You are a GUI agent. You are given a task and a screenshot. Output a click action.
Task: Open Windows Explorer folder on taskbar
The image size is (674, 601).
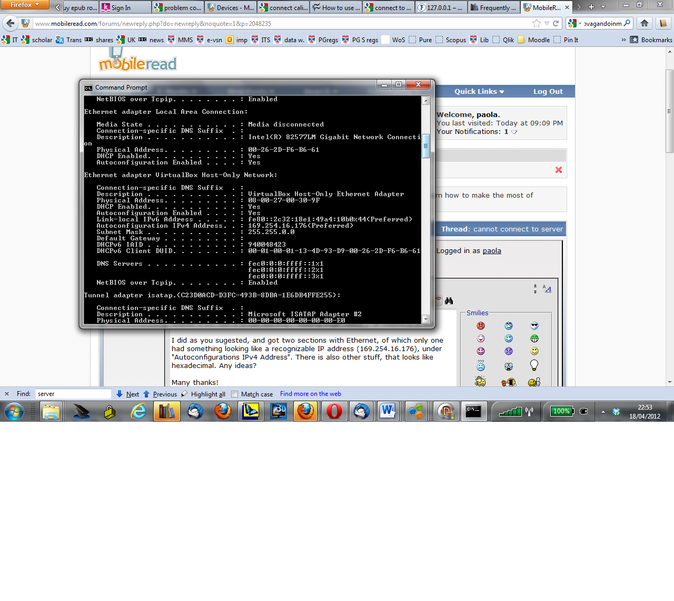pyautogui.click(x=51, y=411)
